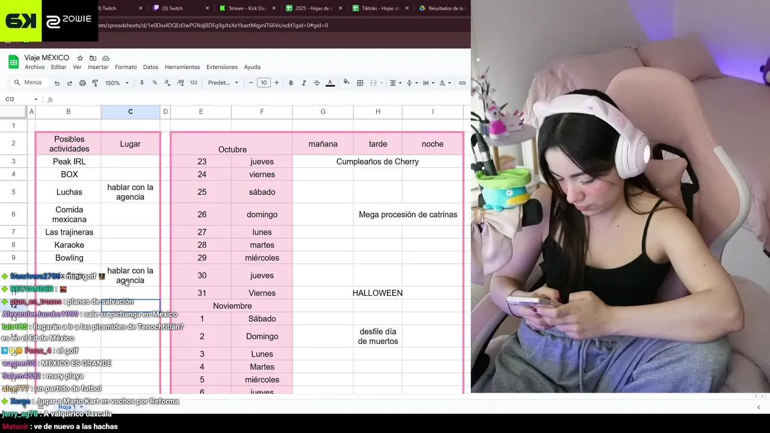View the cloud save status icon

coord(106,58)
